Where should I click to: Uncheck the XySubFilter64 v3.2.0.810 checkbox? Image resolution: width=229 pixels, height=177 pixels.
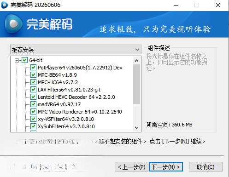pyautogui.click(x=33, y=126)
